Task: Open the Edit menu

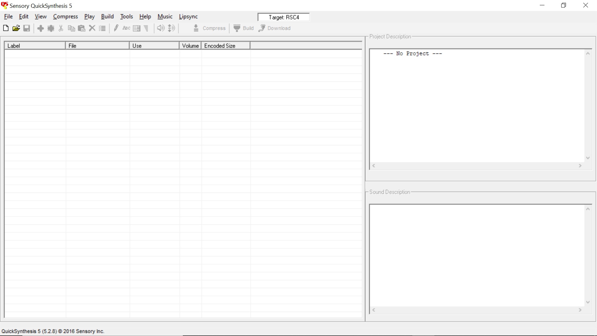Action: click(24, 16)
